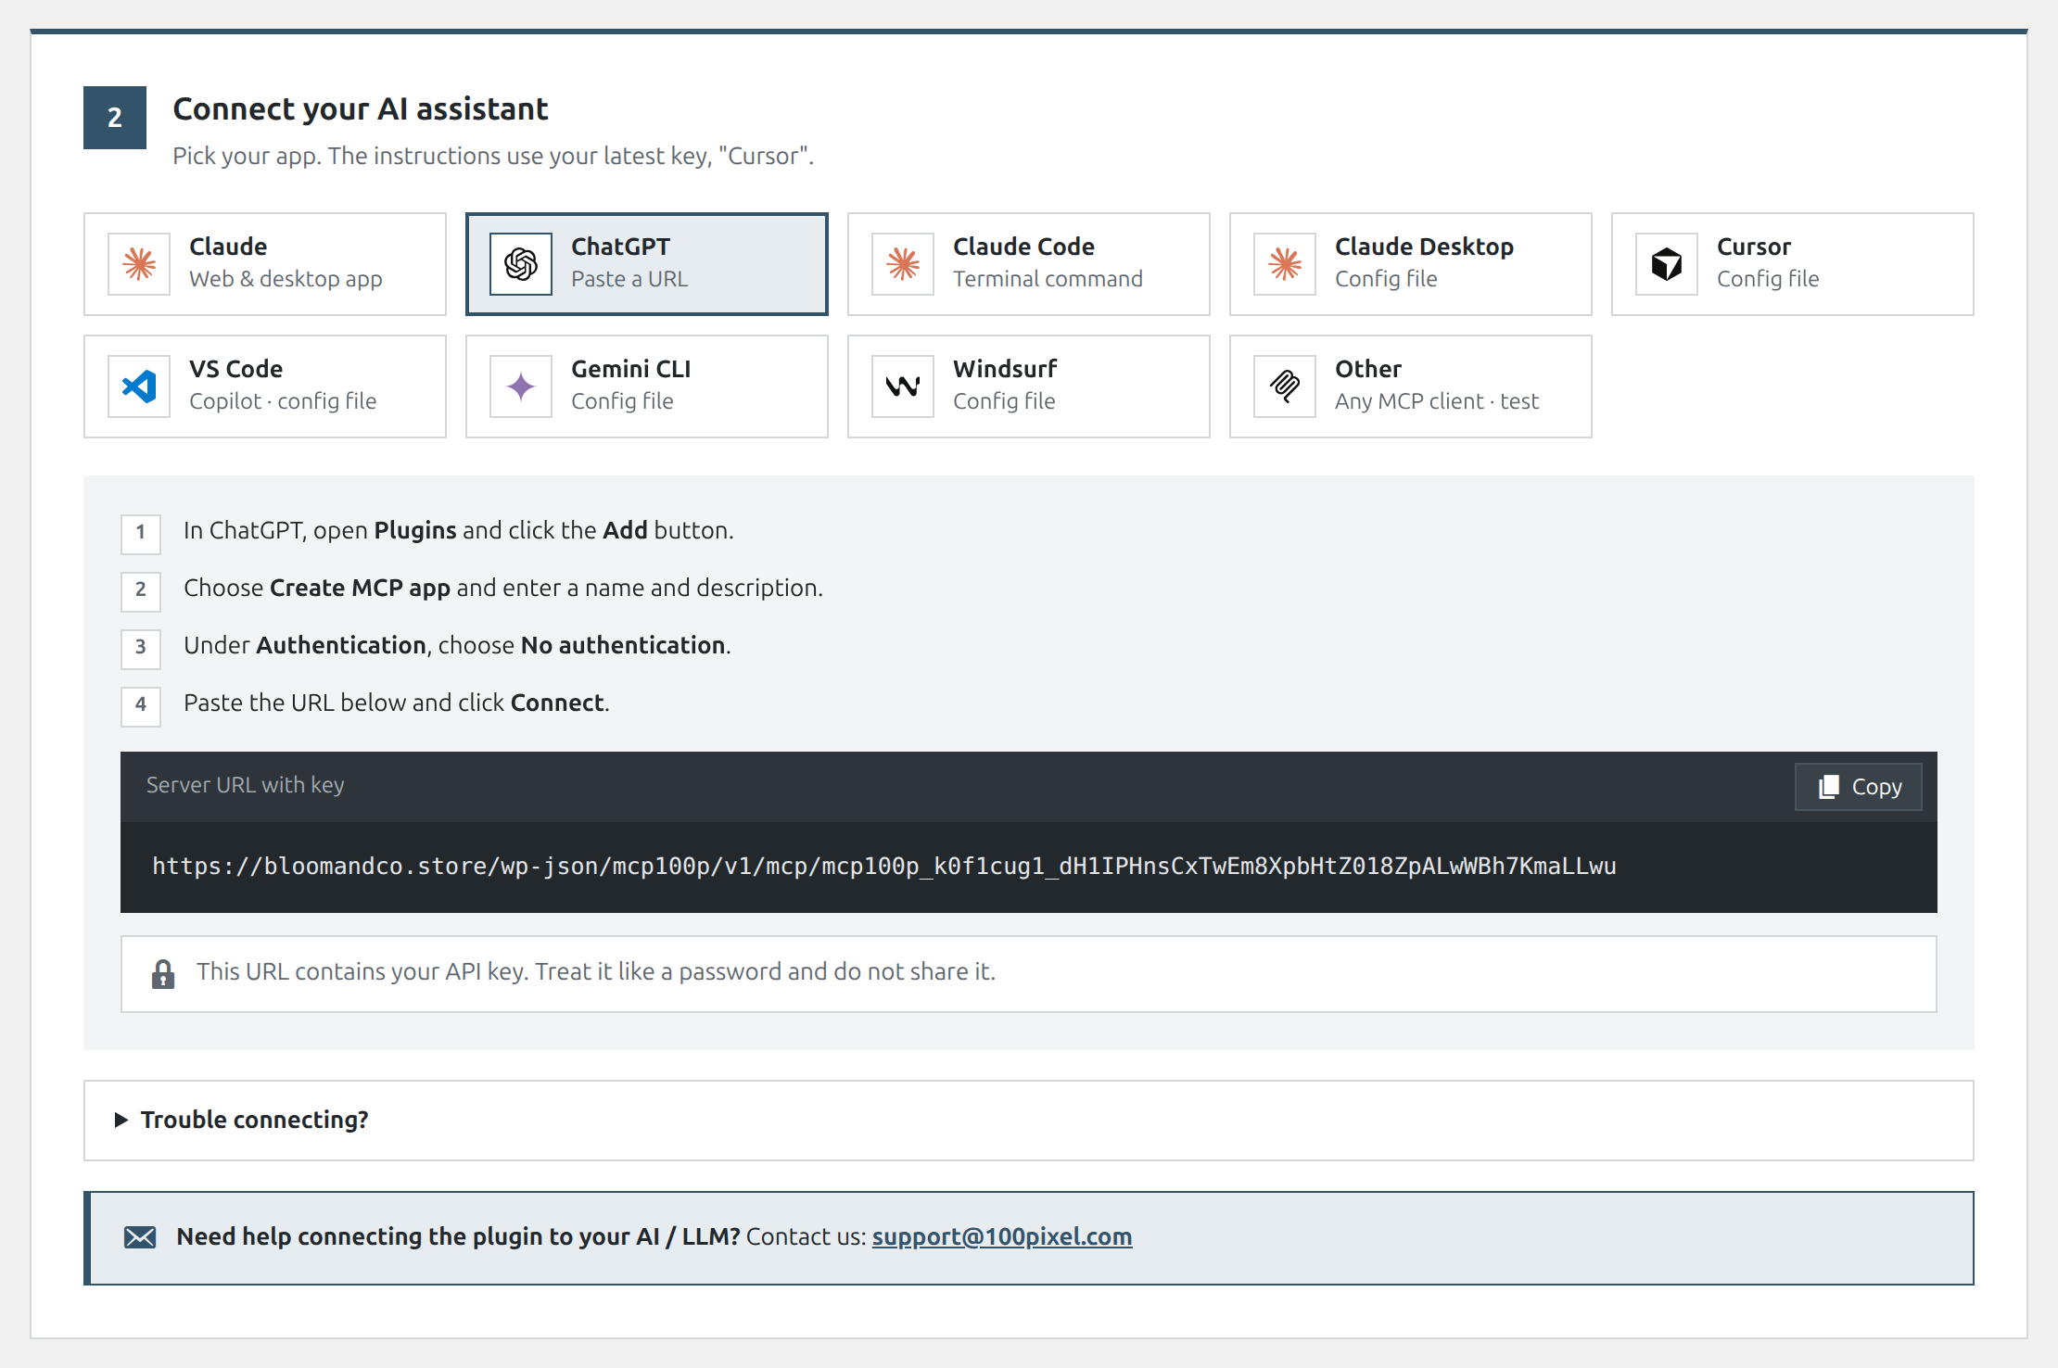Click instruction step 2 about Create MCP app
Viewport: 2058px width, 1368px height.
(x=503, y=588)
